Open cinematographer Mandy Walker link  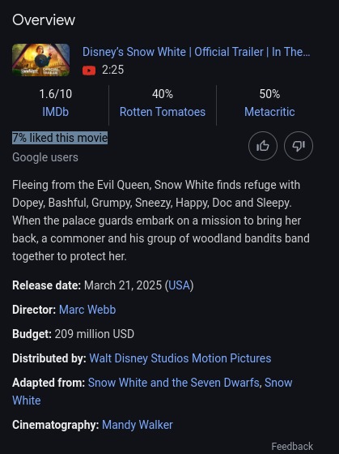coord(138,425)
